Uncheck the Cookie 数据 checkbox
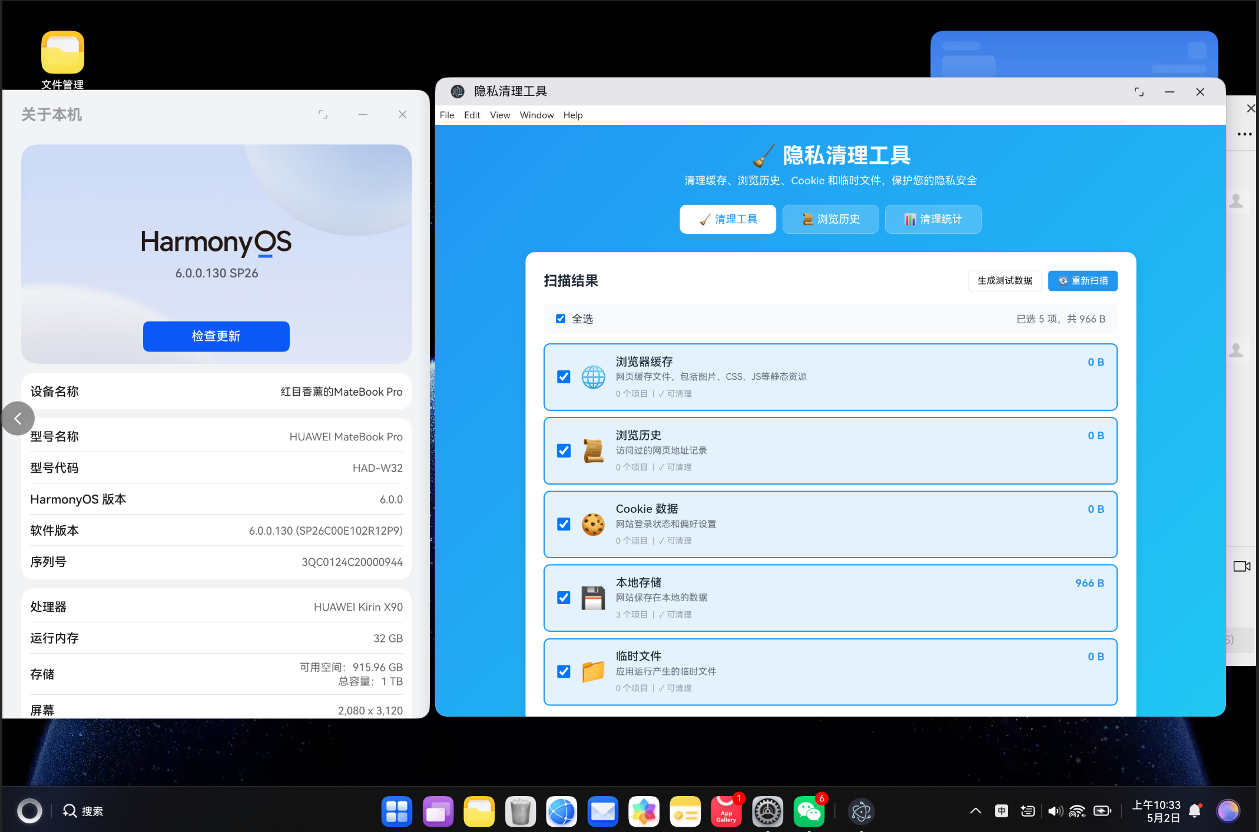Screen dimensions: 1259x832 tap(564, 524)
